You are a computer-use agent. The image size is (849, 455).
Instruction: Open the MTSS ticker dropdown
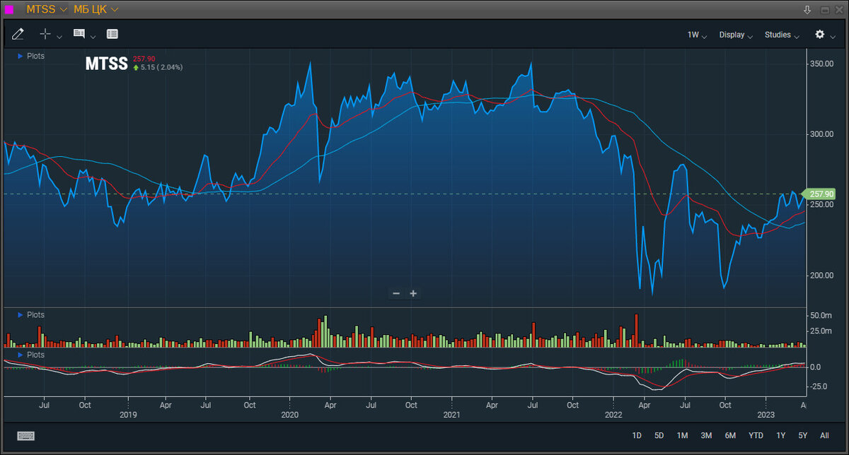point(47,9)
